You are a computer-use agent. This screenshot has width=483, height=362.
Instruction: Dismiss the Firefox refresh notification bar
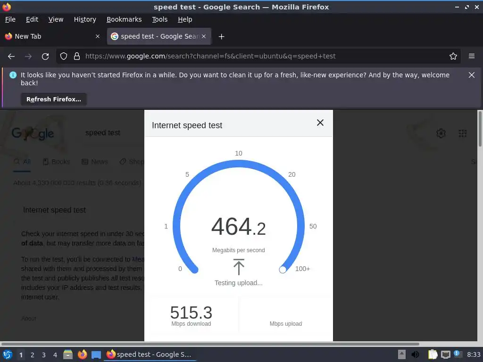tap(472, 75)
